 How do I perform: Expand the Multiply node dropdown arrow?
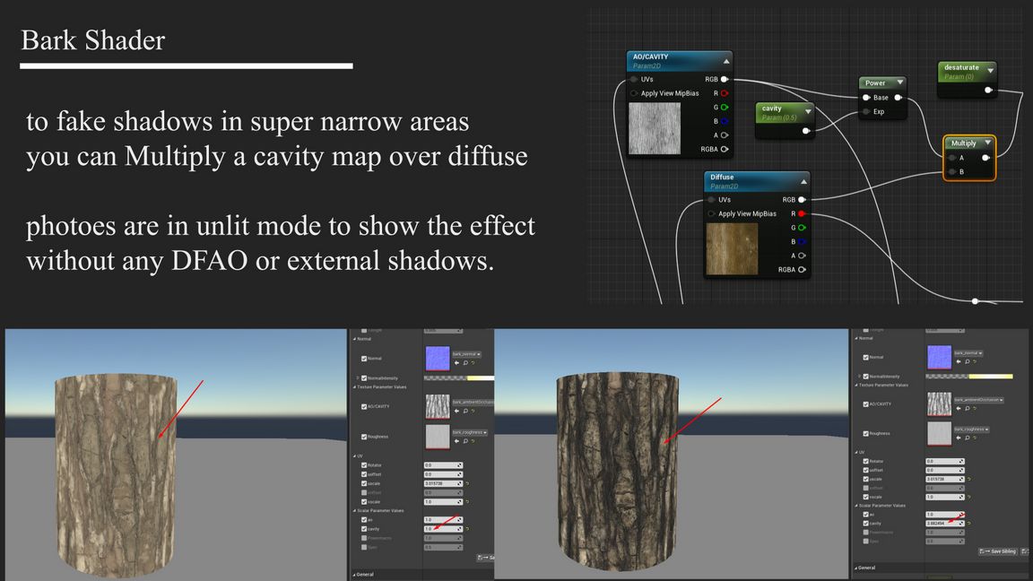988,143
